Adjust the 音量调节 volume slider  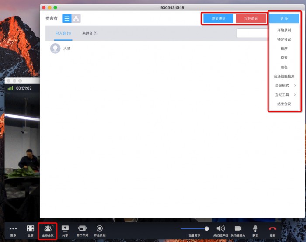(x=195, y=228)
